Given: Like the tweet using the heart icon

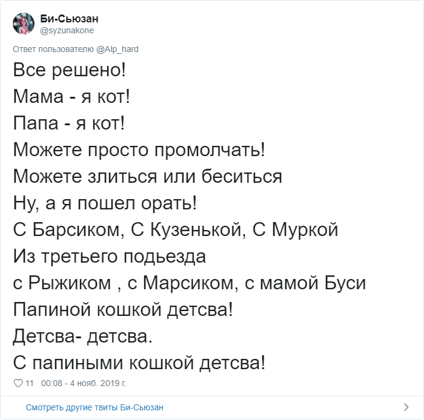Looking at the screenshot, I should (18, 383).
